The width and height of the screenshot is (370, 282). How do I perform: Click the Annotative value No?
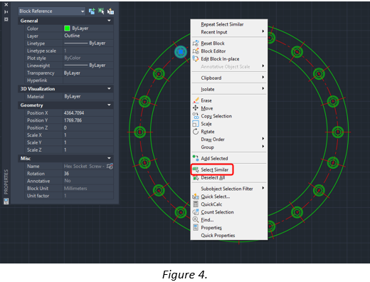tap(68, 181)
